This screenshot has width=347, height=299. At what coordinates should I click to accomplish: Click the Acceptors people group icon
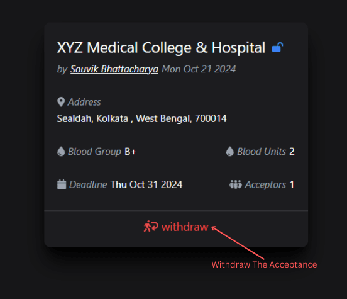pos(236,184)
